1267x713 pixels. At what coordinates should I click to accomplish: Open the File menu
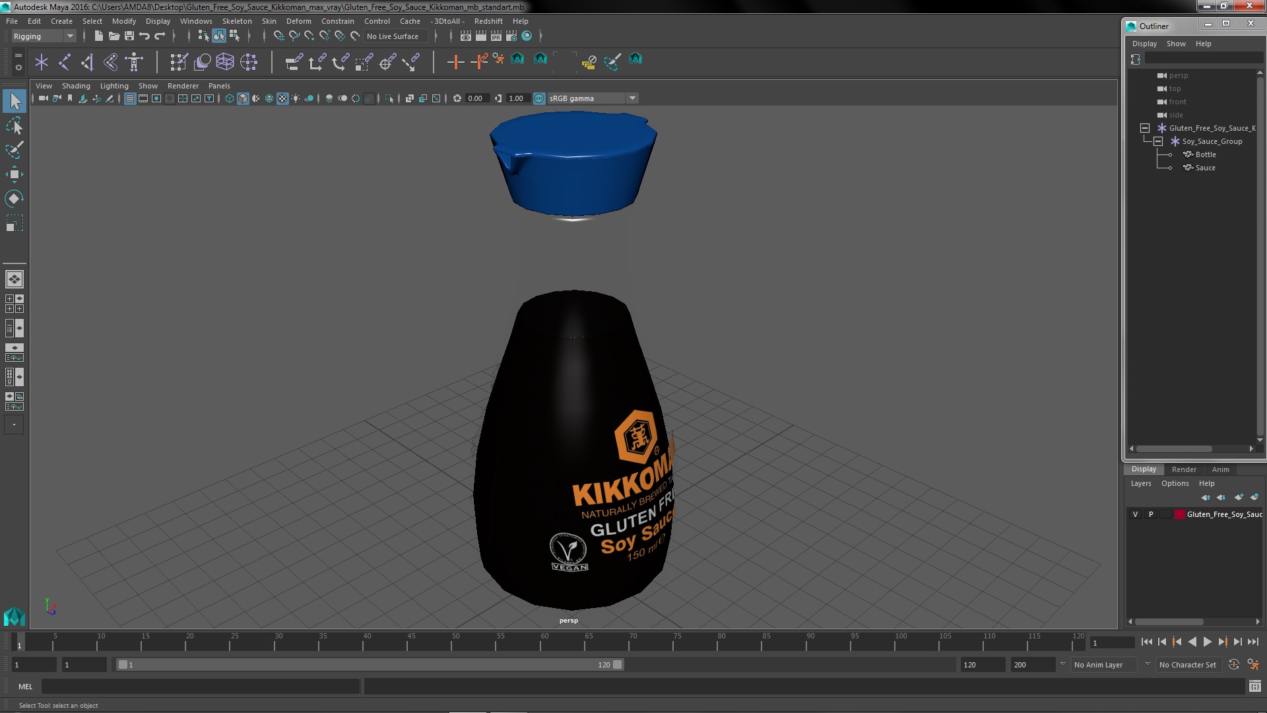12,21
